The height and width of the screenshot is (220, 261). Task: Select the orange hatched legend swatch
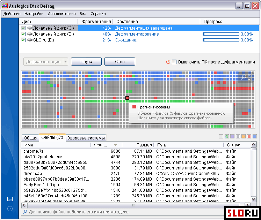244,136
